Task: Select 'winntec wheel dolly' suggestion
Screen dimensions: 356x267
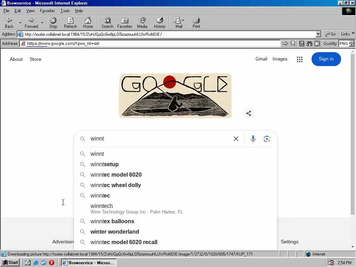Action: pos(176,185)
